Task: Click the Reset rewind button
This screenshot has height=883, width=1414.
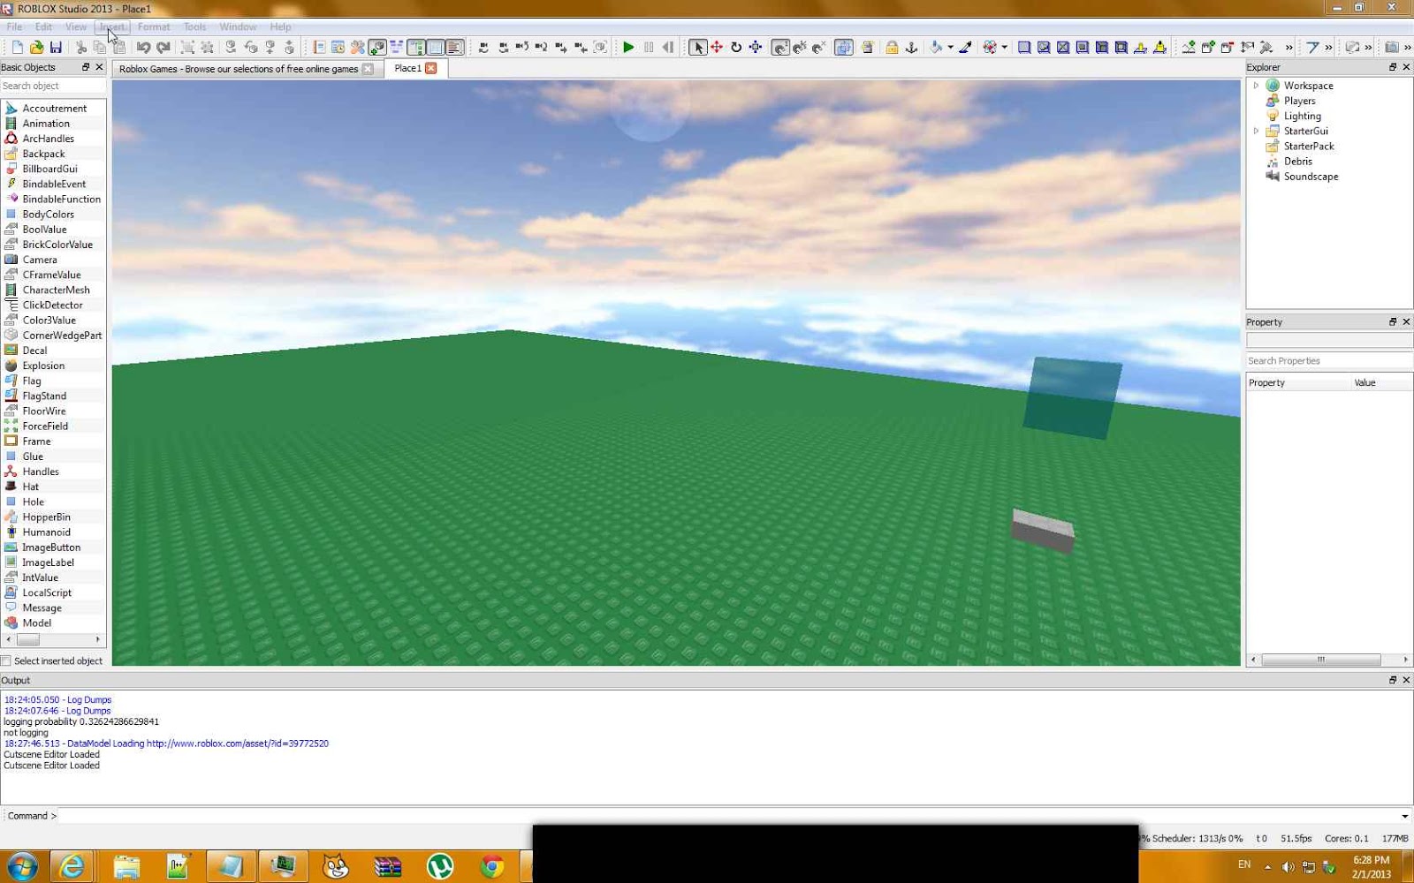Action: tap(668, 48)
